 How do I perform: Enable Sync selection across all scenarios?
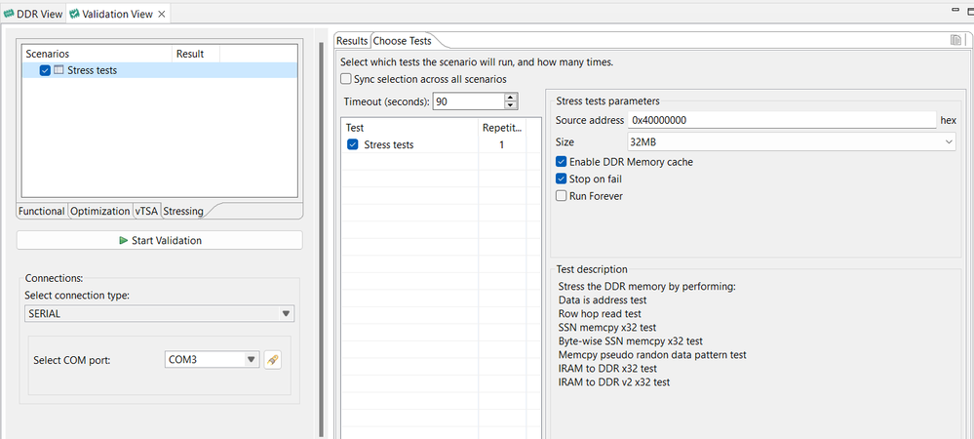tap(346, 79)
